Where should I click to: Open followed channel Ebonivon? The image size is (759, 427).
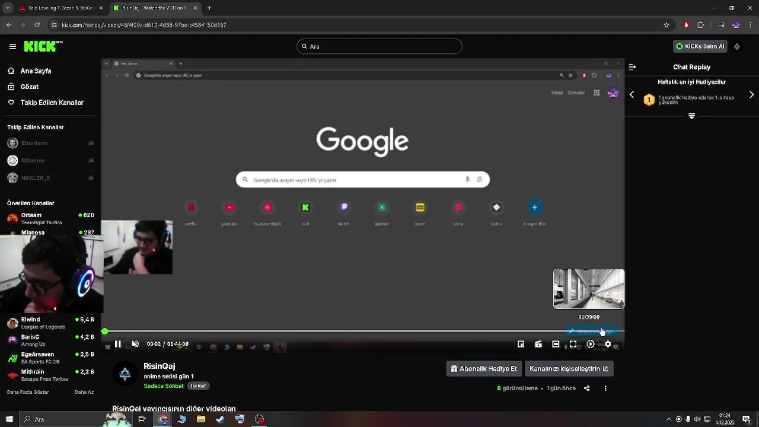pyautogui.click(x=50, y=143)
